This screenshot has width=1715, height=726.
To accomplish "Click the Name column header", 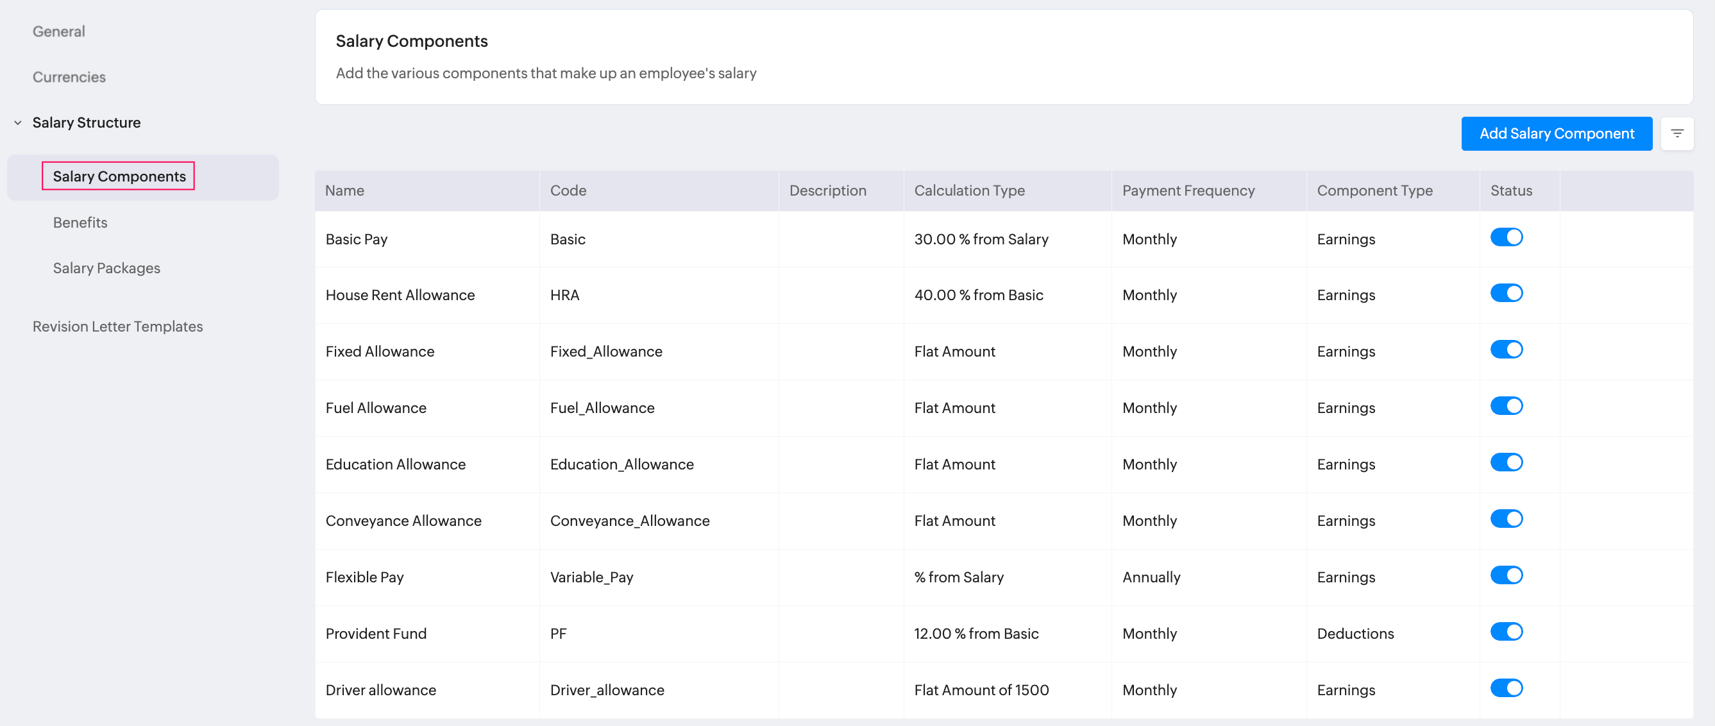I will tap(345, 191).
